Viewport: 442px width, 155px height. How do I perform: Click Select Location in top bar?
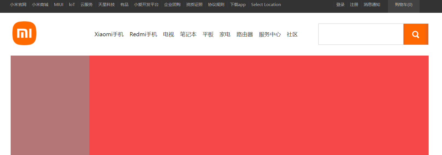(266, 5)
